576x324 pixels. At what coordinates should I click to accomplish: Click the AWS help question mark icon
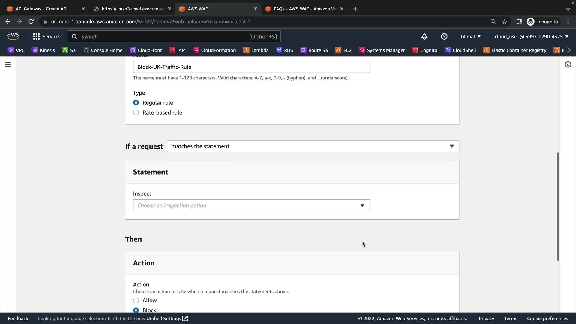point(444,37)
